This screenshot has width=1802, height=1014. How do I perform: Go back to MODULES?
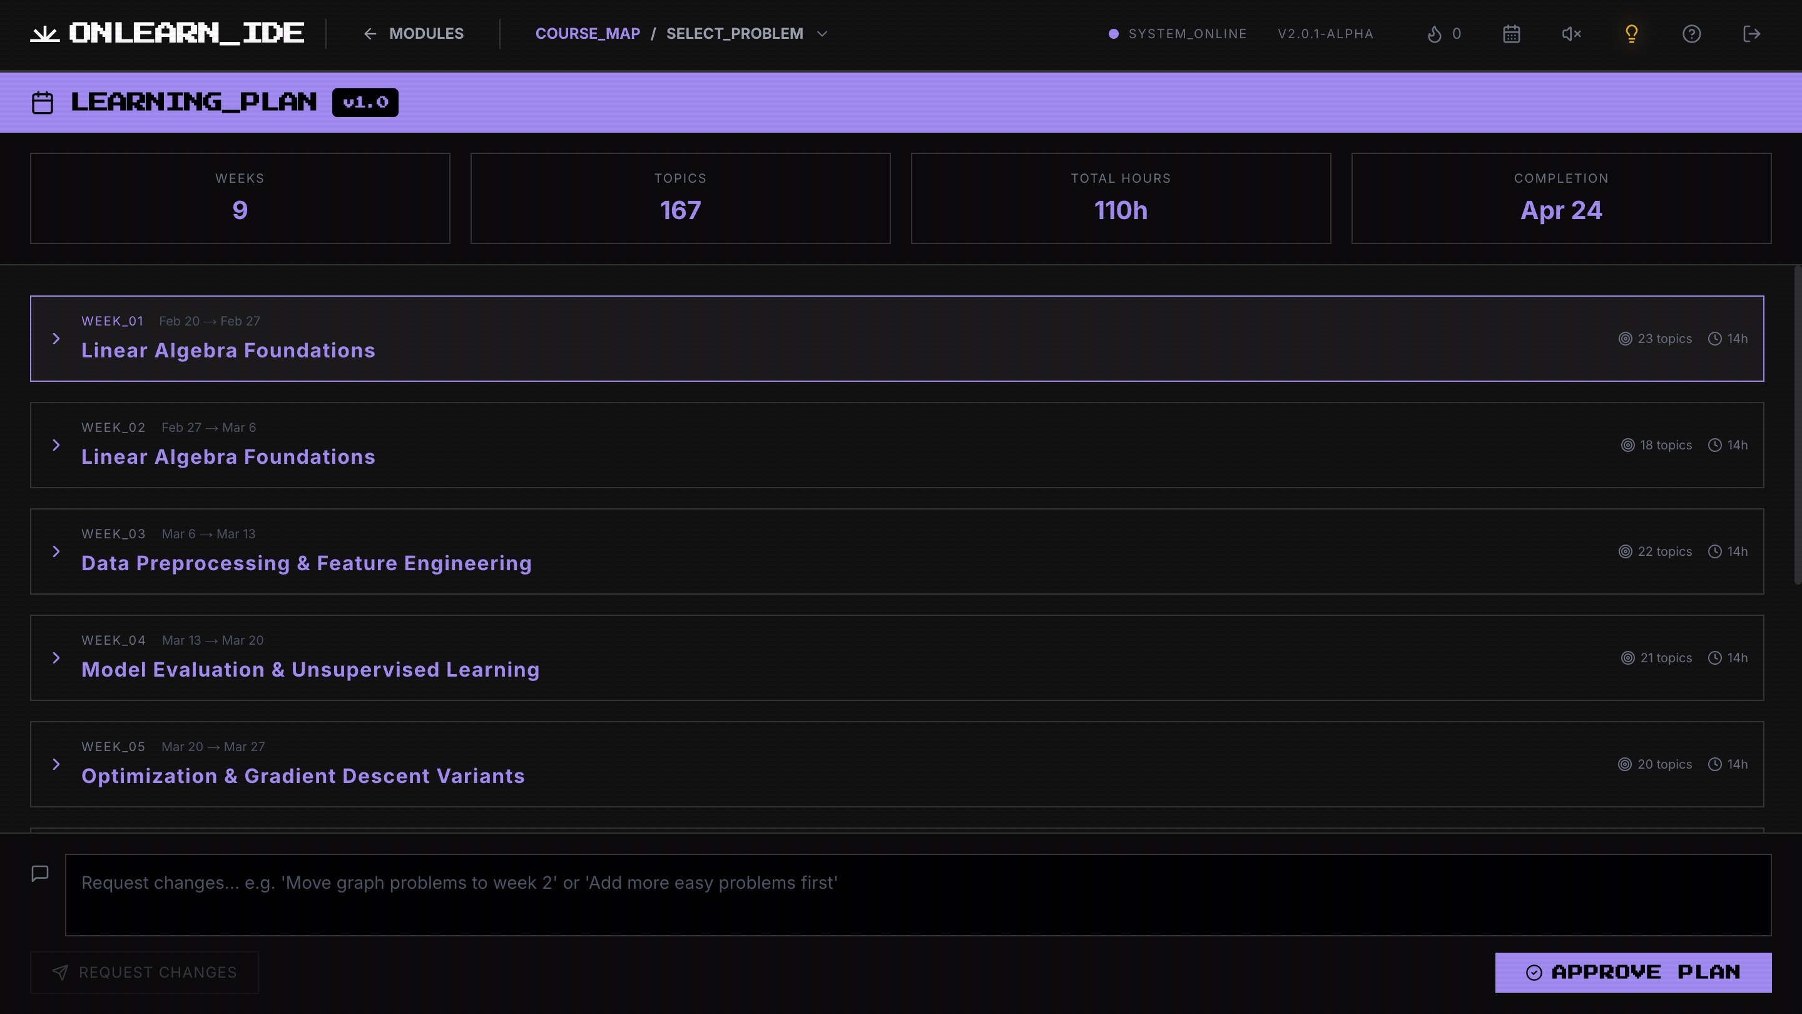414,34
